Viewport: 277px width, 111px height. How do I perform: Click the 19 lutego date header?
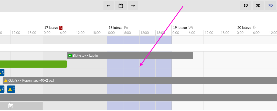pyautogui.click(x=180, y=28)
